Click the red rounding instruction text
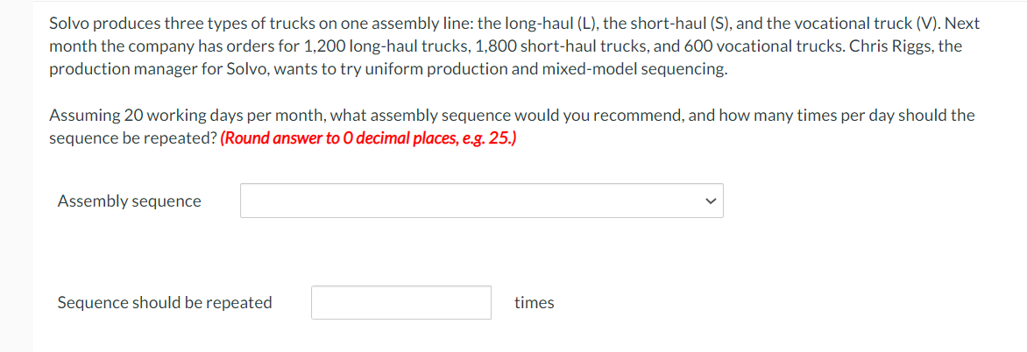Viewport: 1027px width, 352px height. tap(368, 138)
